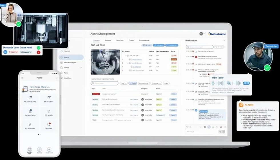The width and height of the screenshot is (280, 160).
Task: Apply bold formatting in message editor
Action: pyautogui.click(x=205, y=127)
